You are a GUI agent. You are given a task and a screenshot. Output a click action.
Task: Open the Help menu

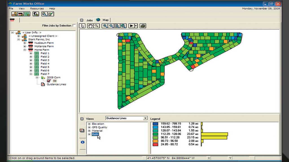pos(52,8)
